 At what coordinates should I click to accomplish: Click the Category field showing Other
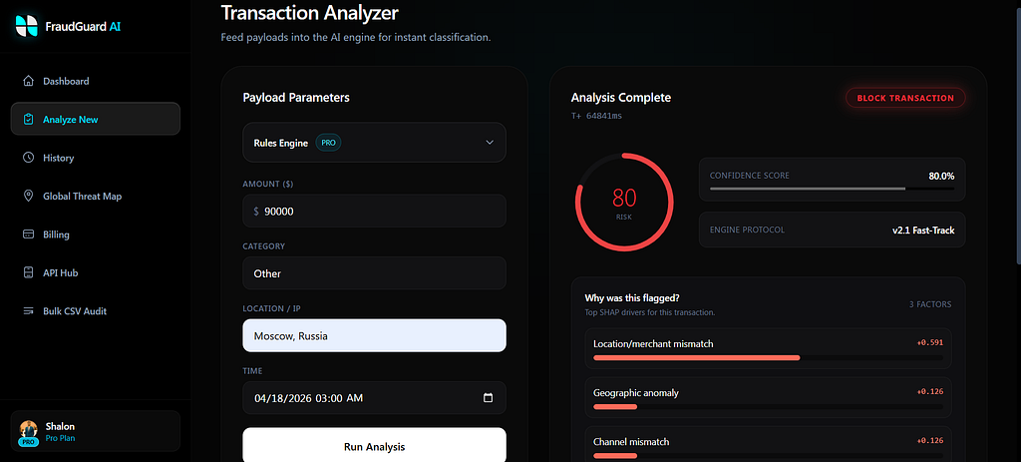375,273
